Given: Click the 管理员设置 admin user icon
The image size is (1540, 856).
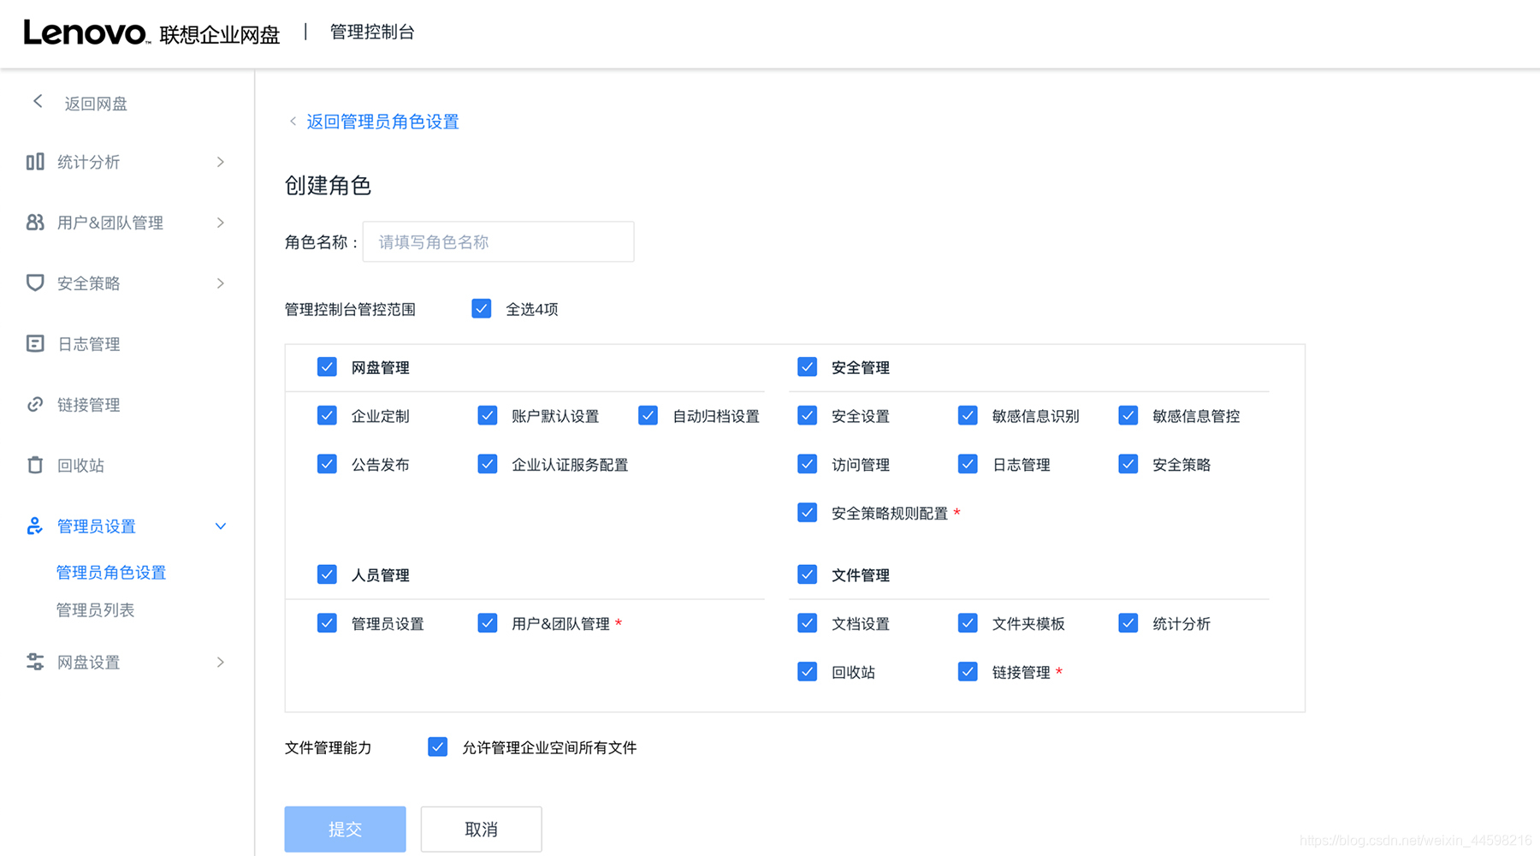Looking at the screenshot, I should click(35, 526).
